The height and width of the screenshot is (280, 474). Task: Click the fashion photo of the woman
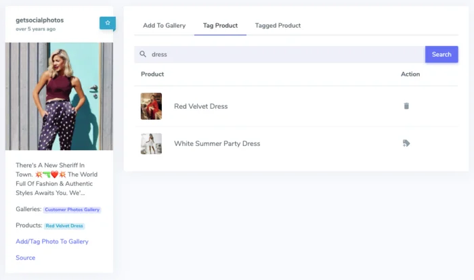[60, 96]
